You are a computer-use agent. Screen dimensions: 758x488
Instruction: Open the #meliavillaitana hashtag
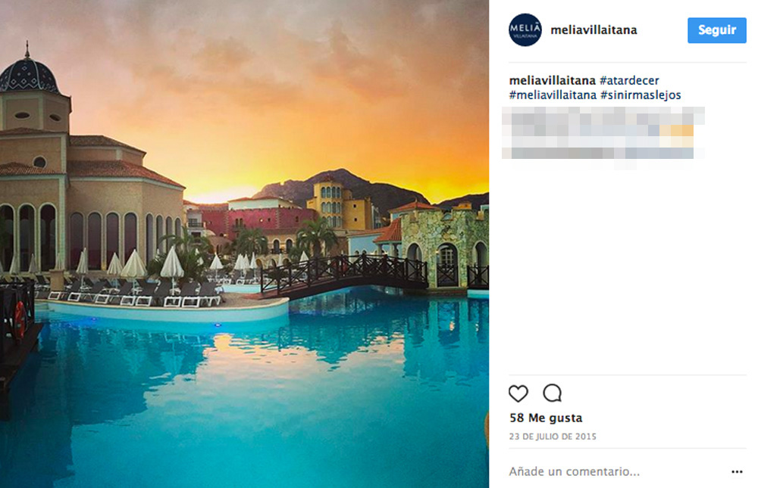click(x=553, y=95)
